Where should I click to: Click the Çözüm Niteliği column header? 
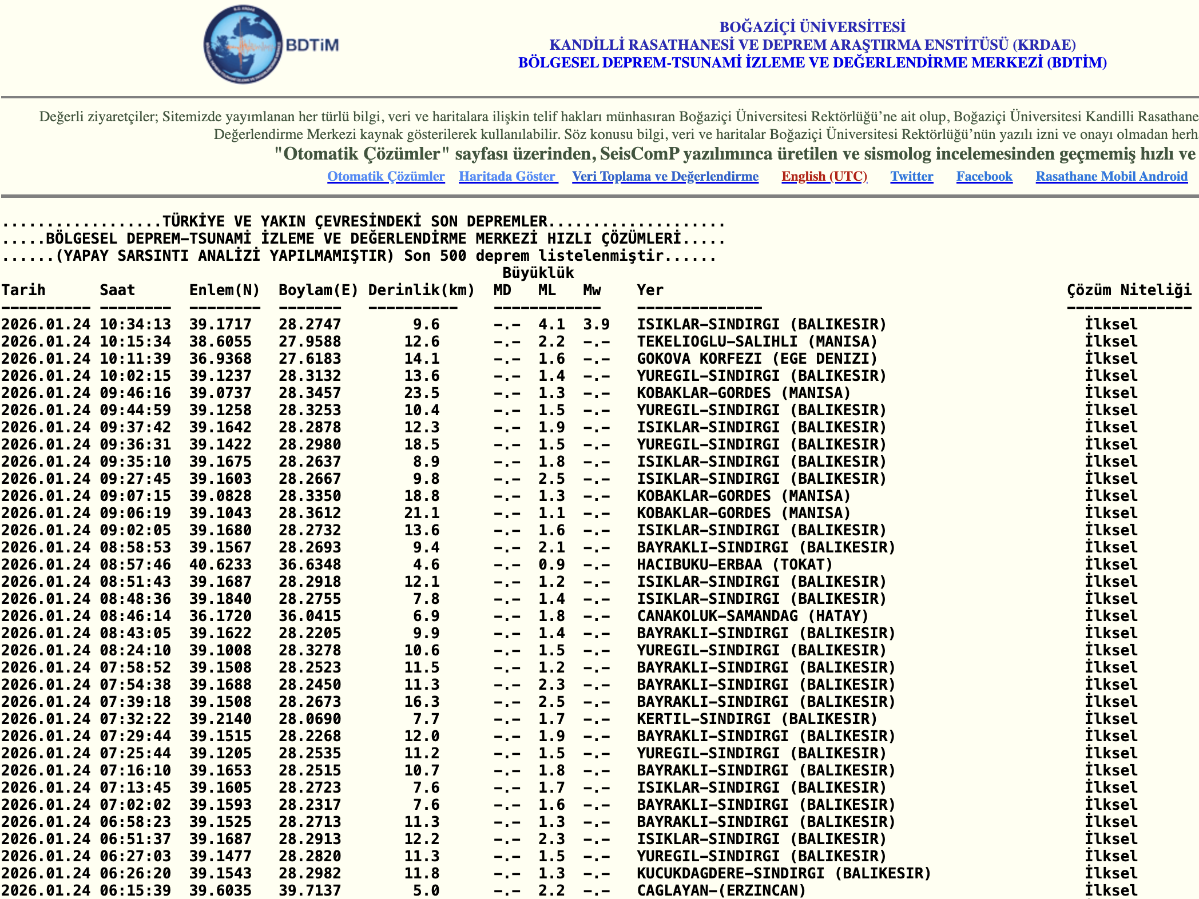click(1129, 290)
